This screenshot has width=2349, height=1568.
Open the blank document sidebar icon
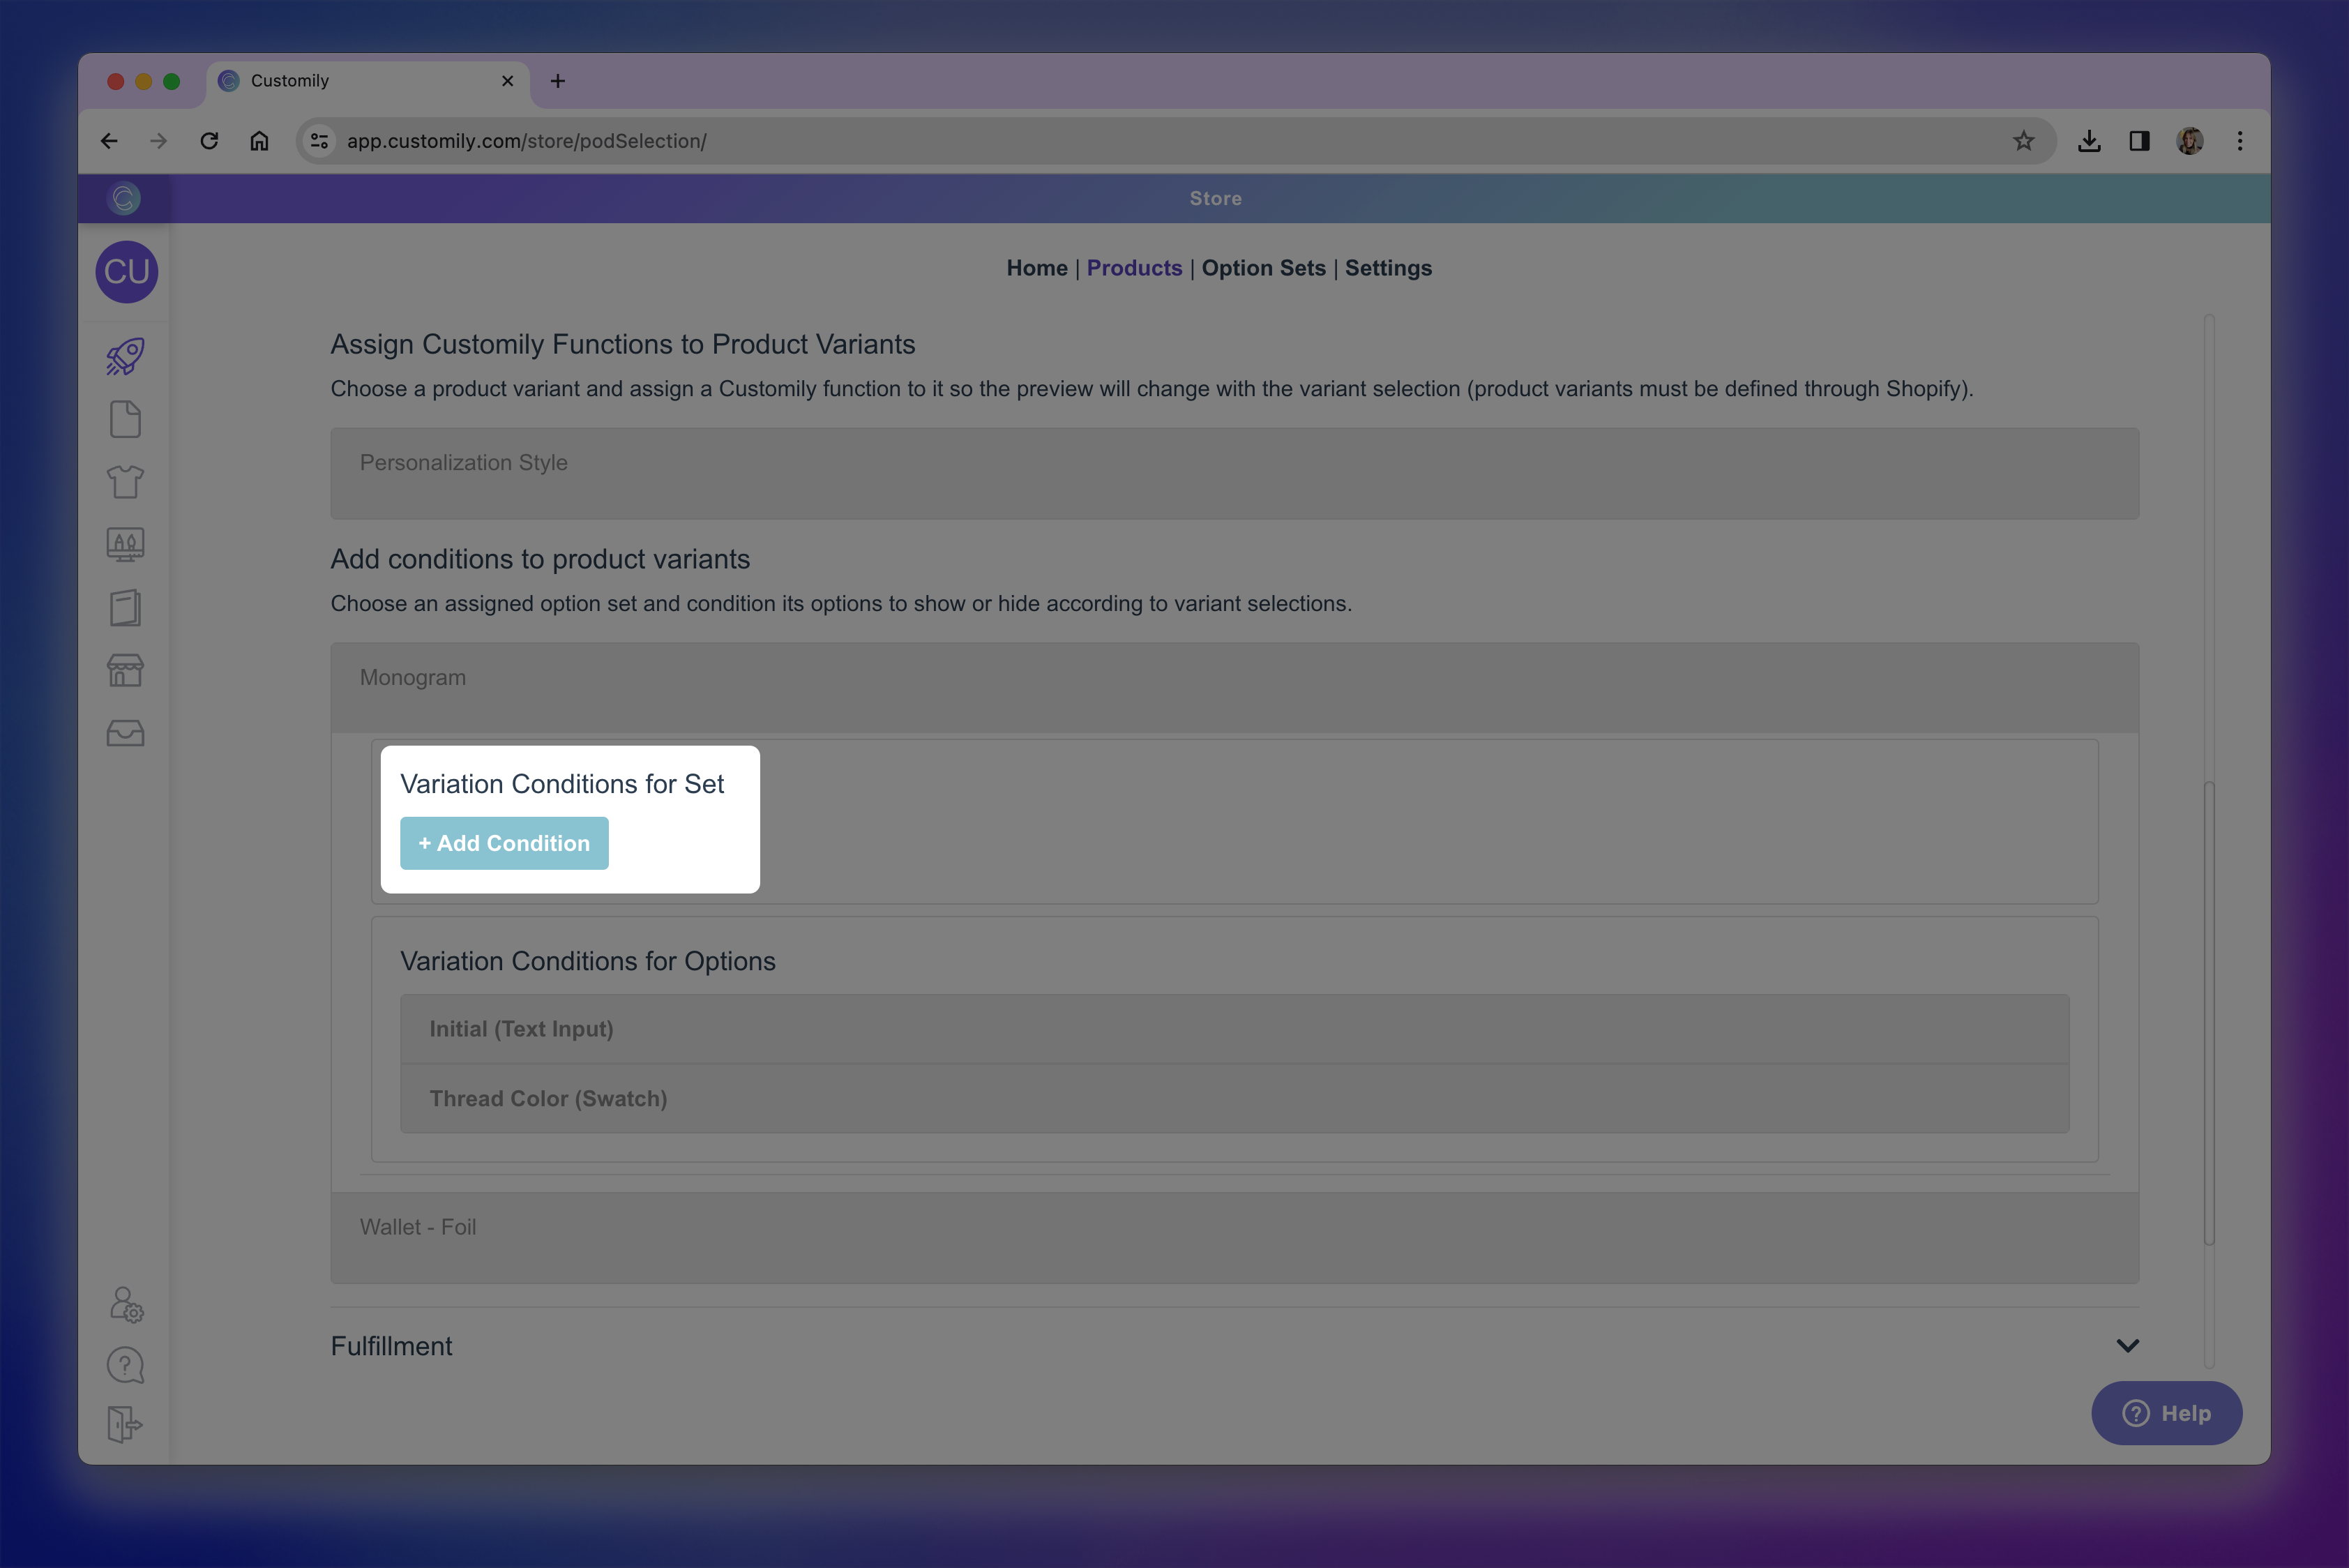click(125, 419)
